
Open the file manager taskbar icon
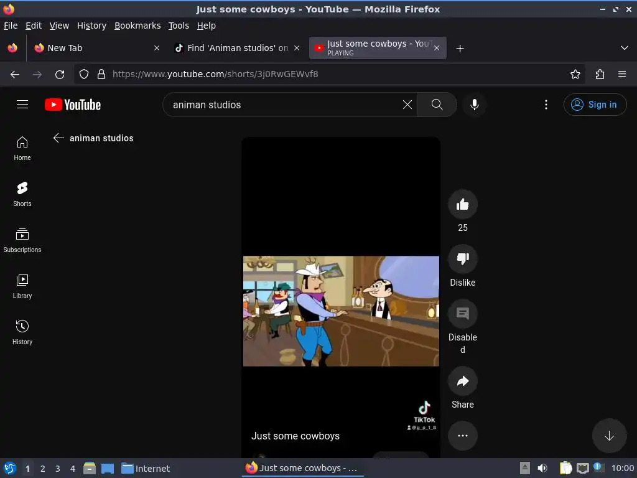90,468
